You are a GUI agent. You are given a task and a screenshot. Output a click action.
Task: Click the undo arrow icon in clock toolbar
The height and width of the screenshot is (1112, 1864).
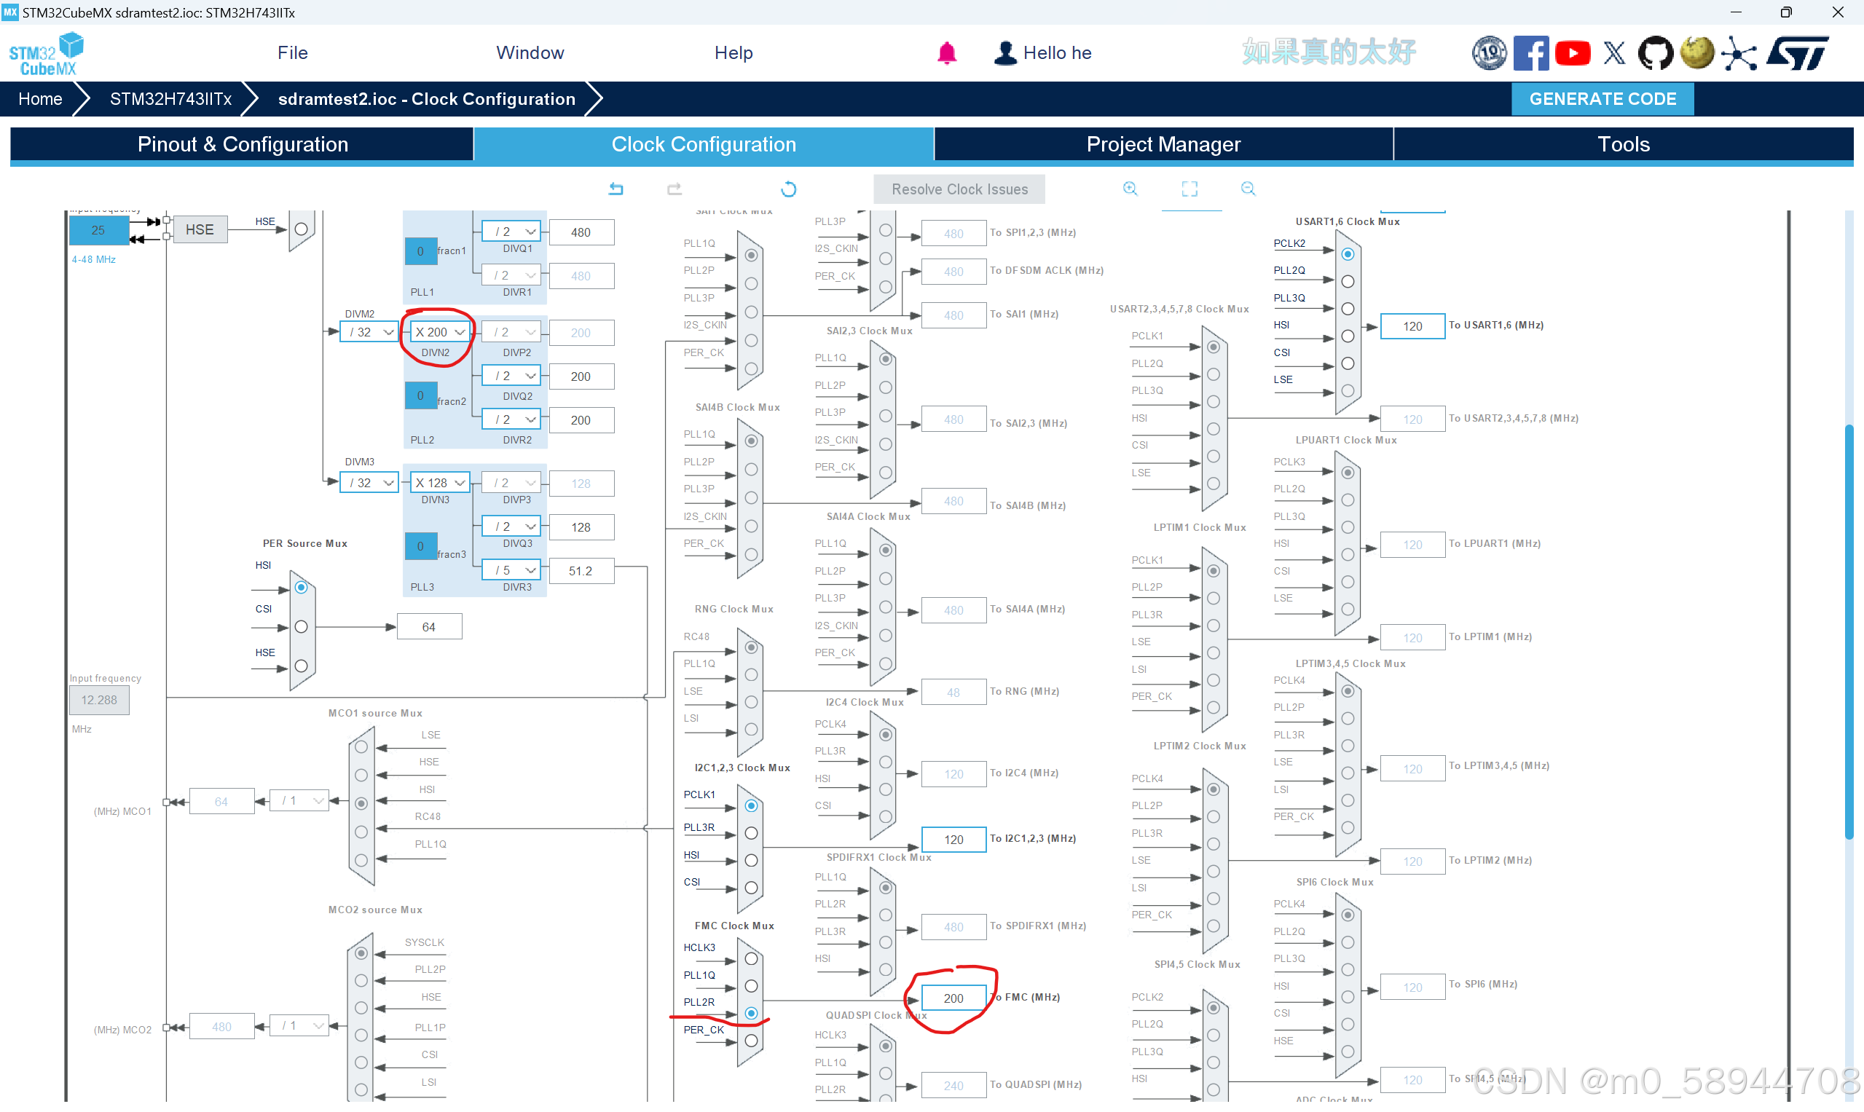[x=616, y=189]
